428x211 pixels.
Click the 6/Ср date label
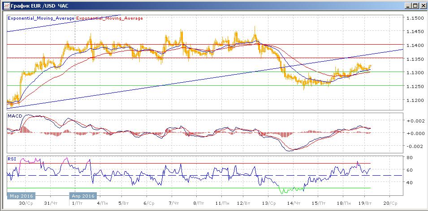click(x=149, y=203)
